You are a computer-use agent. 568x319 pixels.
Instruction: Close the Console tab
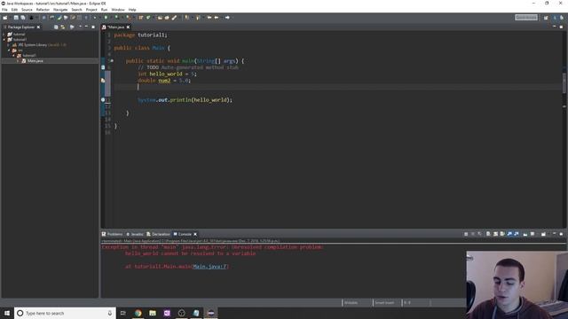coord(195,234)
